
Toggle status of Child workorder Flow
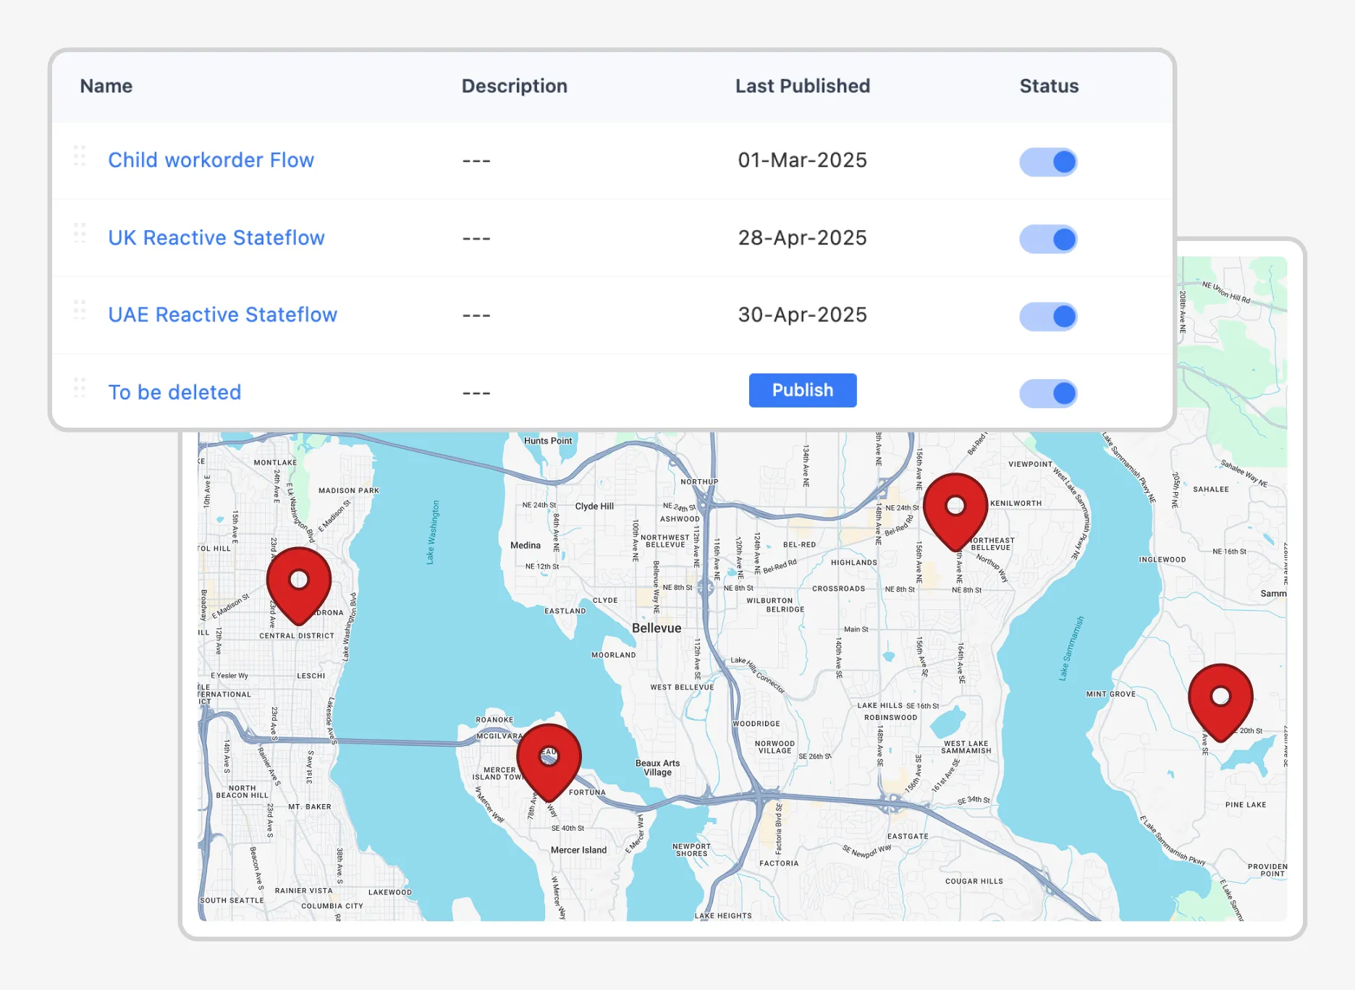pos(1048,162)
